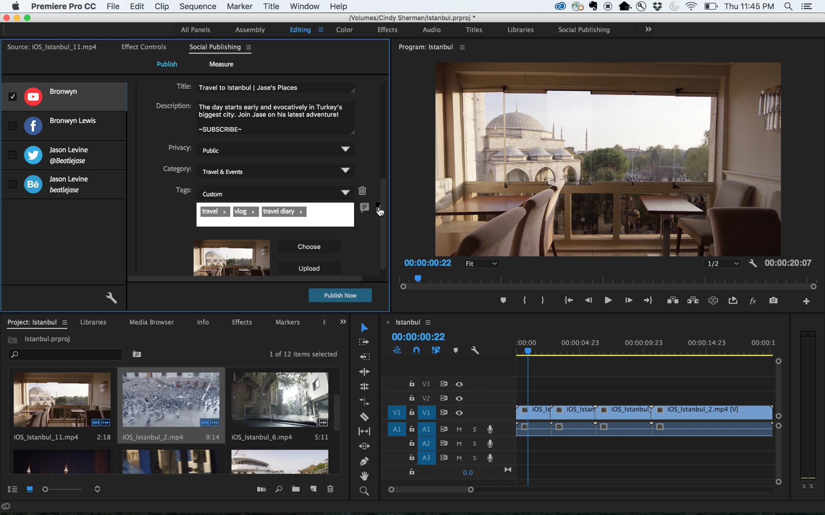Select the Hand tool

point(364,476)
